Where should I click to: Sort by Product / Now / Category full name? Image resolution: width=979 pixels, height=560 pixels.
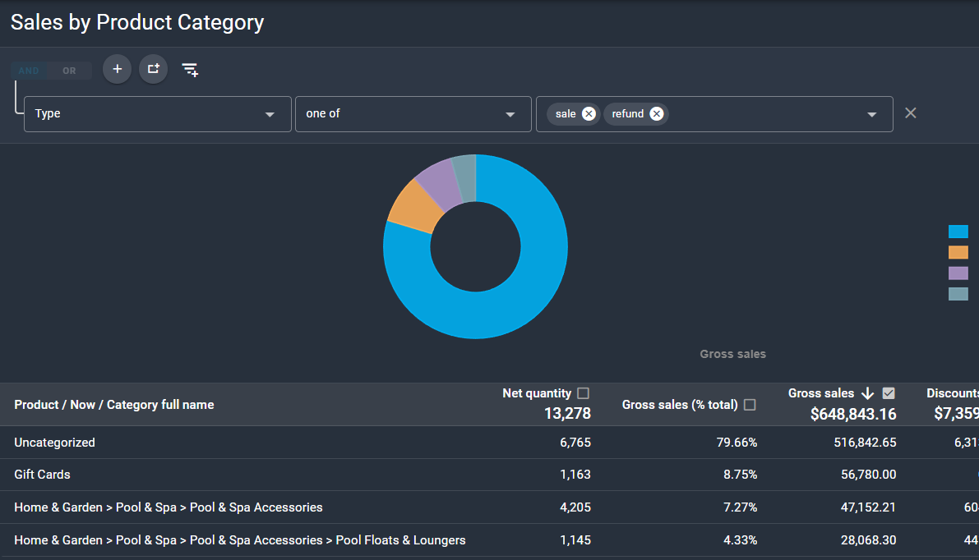tap(114, 405)
